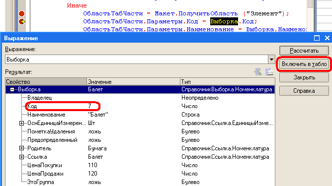The height and width of the screenshot is (186, 332).
Task: Select the Владелец property row
Action: click(140, 98)
